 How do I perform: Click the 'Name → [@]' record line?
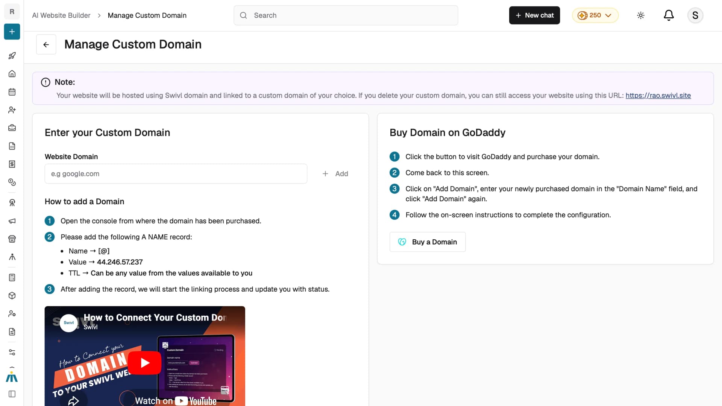click(89, 251)
